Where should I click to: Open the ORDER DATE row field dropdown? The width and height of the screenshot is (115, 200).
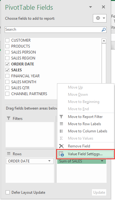point(50,161)
